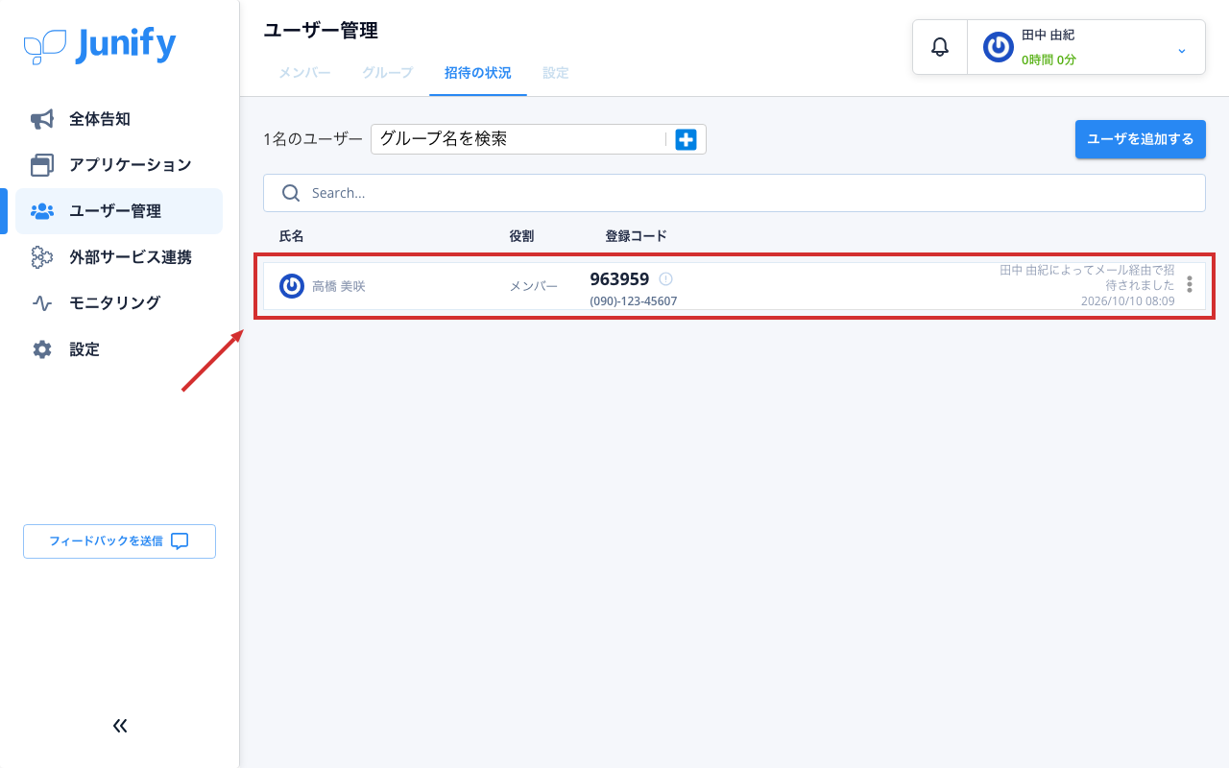Select ユーザー管理 in the sidebar
Screen dimensions: 1229x768
tap(119, 211)
